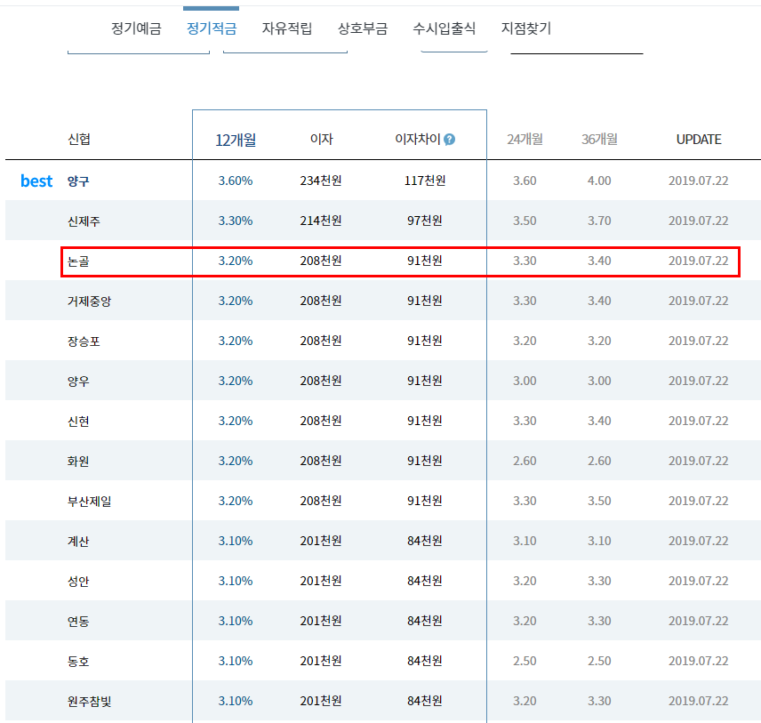The width and height of the screenshot is (761, 723).
Task: Click the 3.10% rate in 계산 row
Action: tap(236, 541)
